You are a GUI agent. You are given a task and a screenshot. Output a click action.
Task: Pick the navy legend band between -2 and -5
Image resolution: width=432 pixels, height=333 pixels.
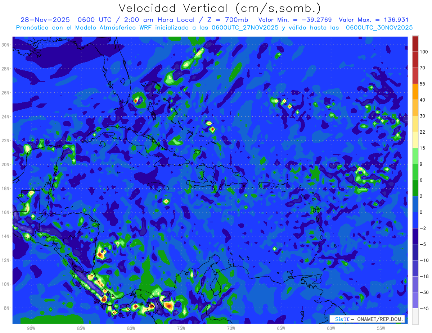click(415, 236)
